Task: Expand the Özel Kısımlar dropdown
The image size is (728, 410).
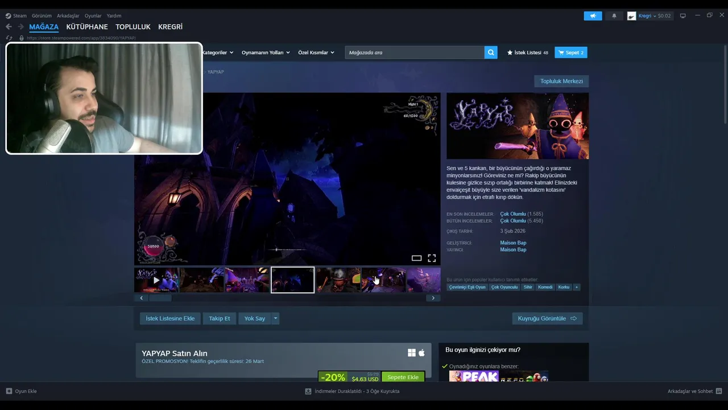Action: 316,52
